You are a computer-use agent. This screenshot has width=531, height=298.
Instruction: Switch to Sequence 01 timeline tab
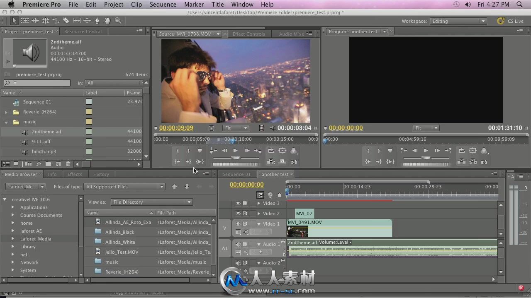[236, 174]
